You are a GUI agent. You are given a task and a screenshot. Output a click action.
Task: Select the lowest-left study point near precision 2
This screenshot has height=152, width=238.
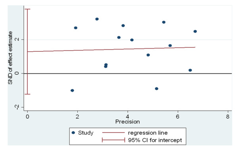[x=72, y=90]
